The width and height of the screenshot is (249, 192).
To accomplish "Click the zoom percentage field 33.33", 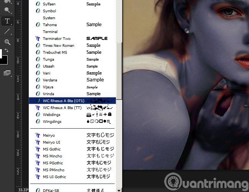I will pos(23,190).
